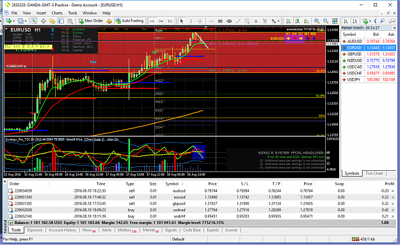The height and width of the screenshot is (245, 400).
Task: Open the Exposure tab
Action: point(35,230)
